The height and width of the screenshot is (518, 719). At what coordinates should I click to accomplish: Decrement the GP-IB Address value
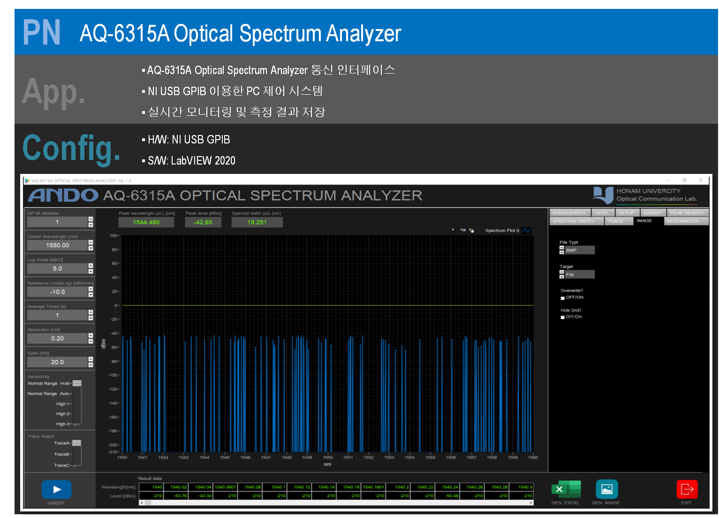click(x=91, y=225)
